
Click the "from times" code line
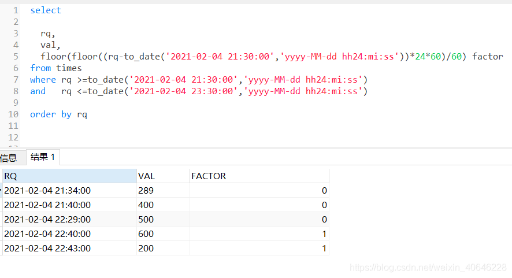pos(56,68)
